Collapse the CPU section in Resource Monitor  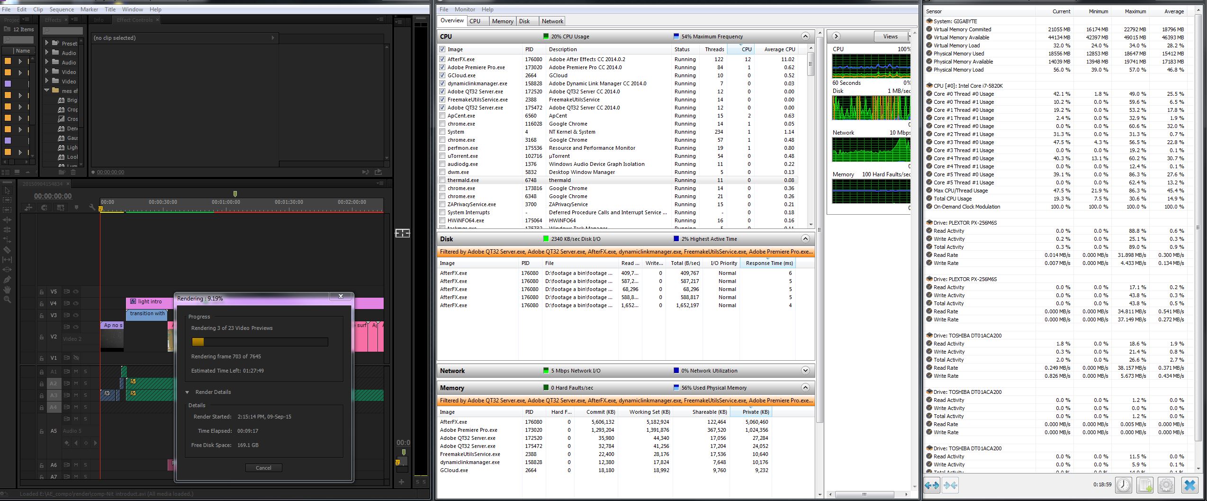[x=805, y=36]
